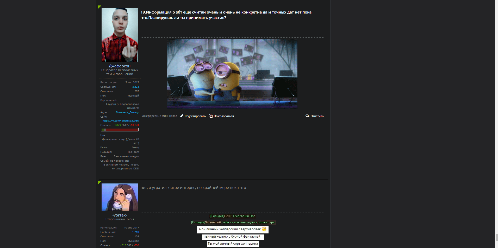The image size is (498, 248).
Task: Click the green online marker on Джеферсон's avatar
Action: 99,7
